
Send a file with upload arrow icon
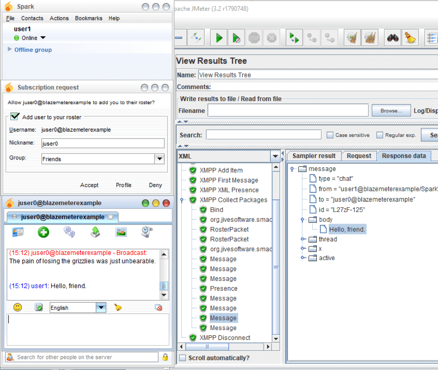[x=95, y=232]
